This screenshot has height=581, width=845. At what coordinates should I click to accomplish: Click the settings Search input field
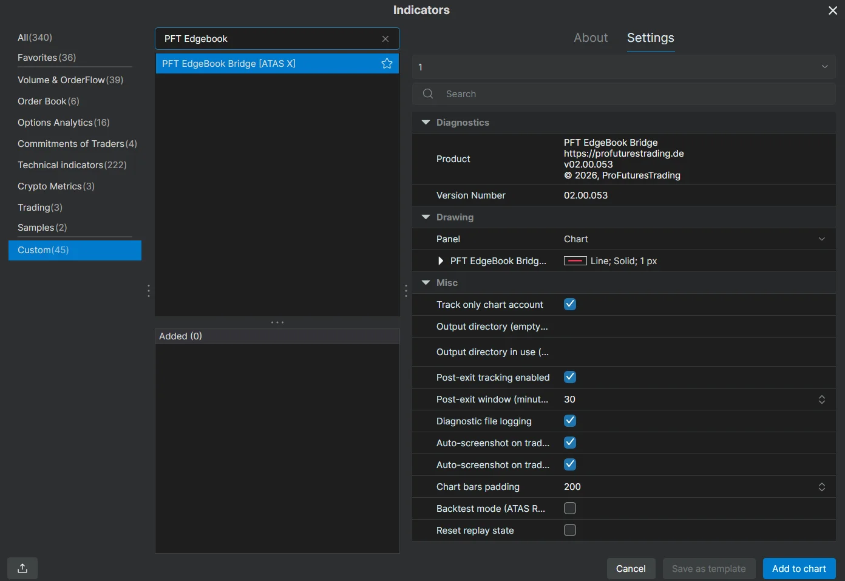tap(624, 93)
